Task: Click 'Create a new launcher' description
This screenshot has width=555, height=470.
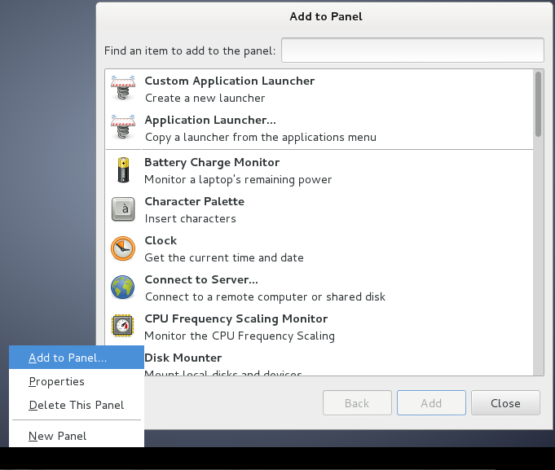Action: coord(205,98)
